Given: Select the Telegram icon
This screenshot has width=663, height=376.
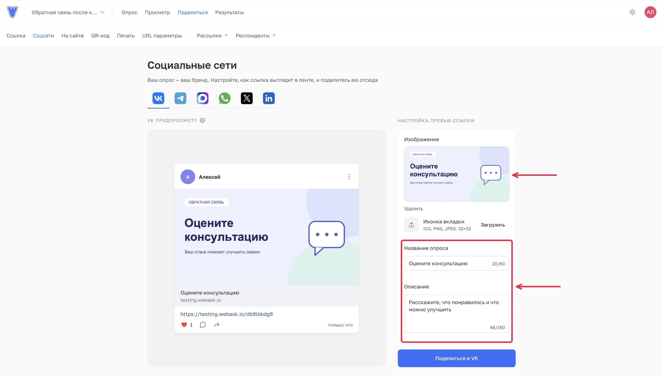Looking at the screenshot, I should (x=180, y=98).
